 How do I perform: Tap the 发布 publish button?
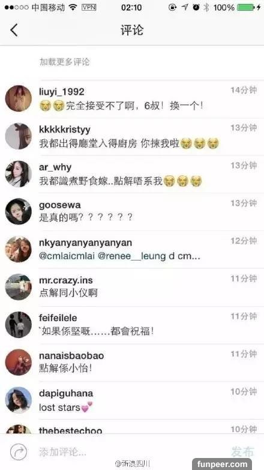(x=243, y=451)
